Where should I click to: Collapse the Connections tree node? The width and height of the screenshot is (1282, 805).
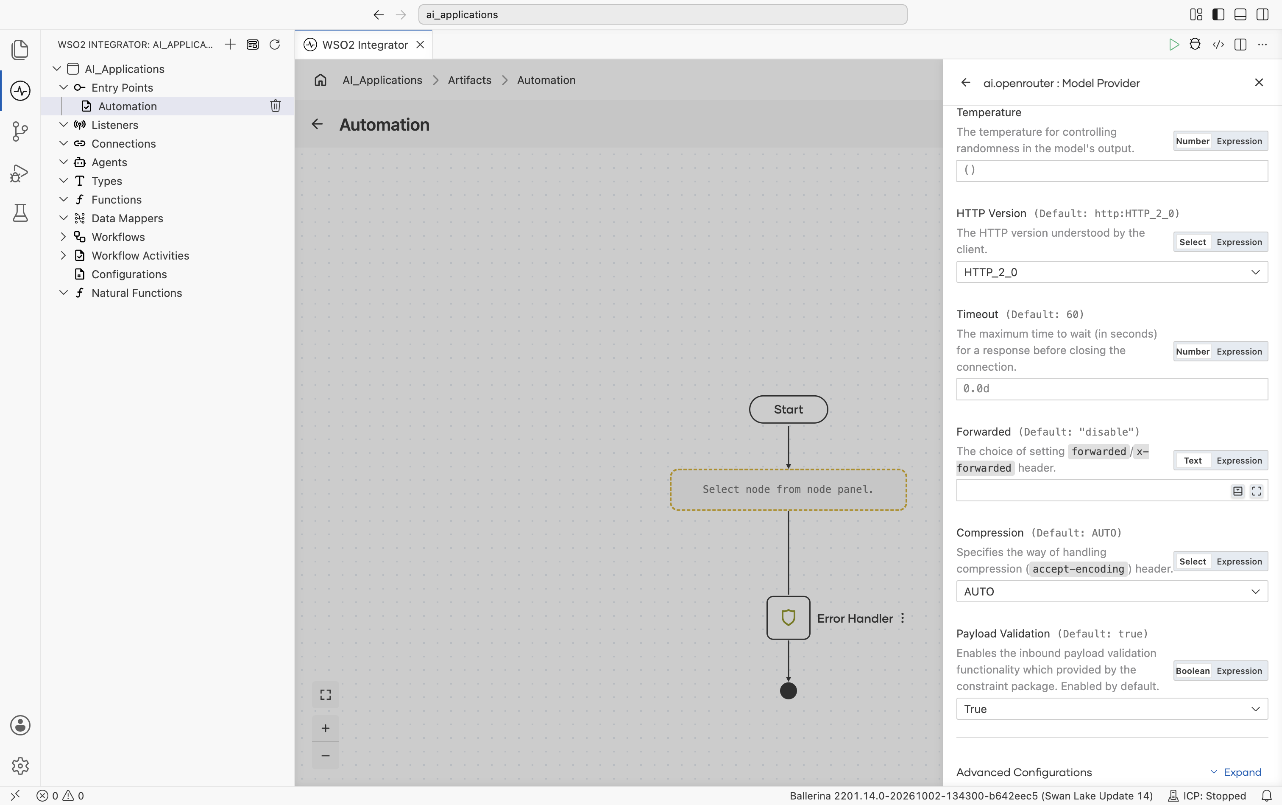[x=63, y=144]
